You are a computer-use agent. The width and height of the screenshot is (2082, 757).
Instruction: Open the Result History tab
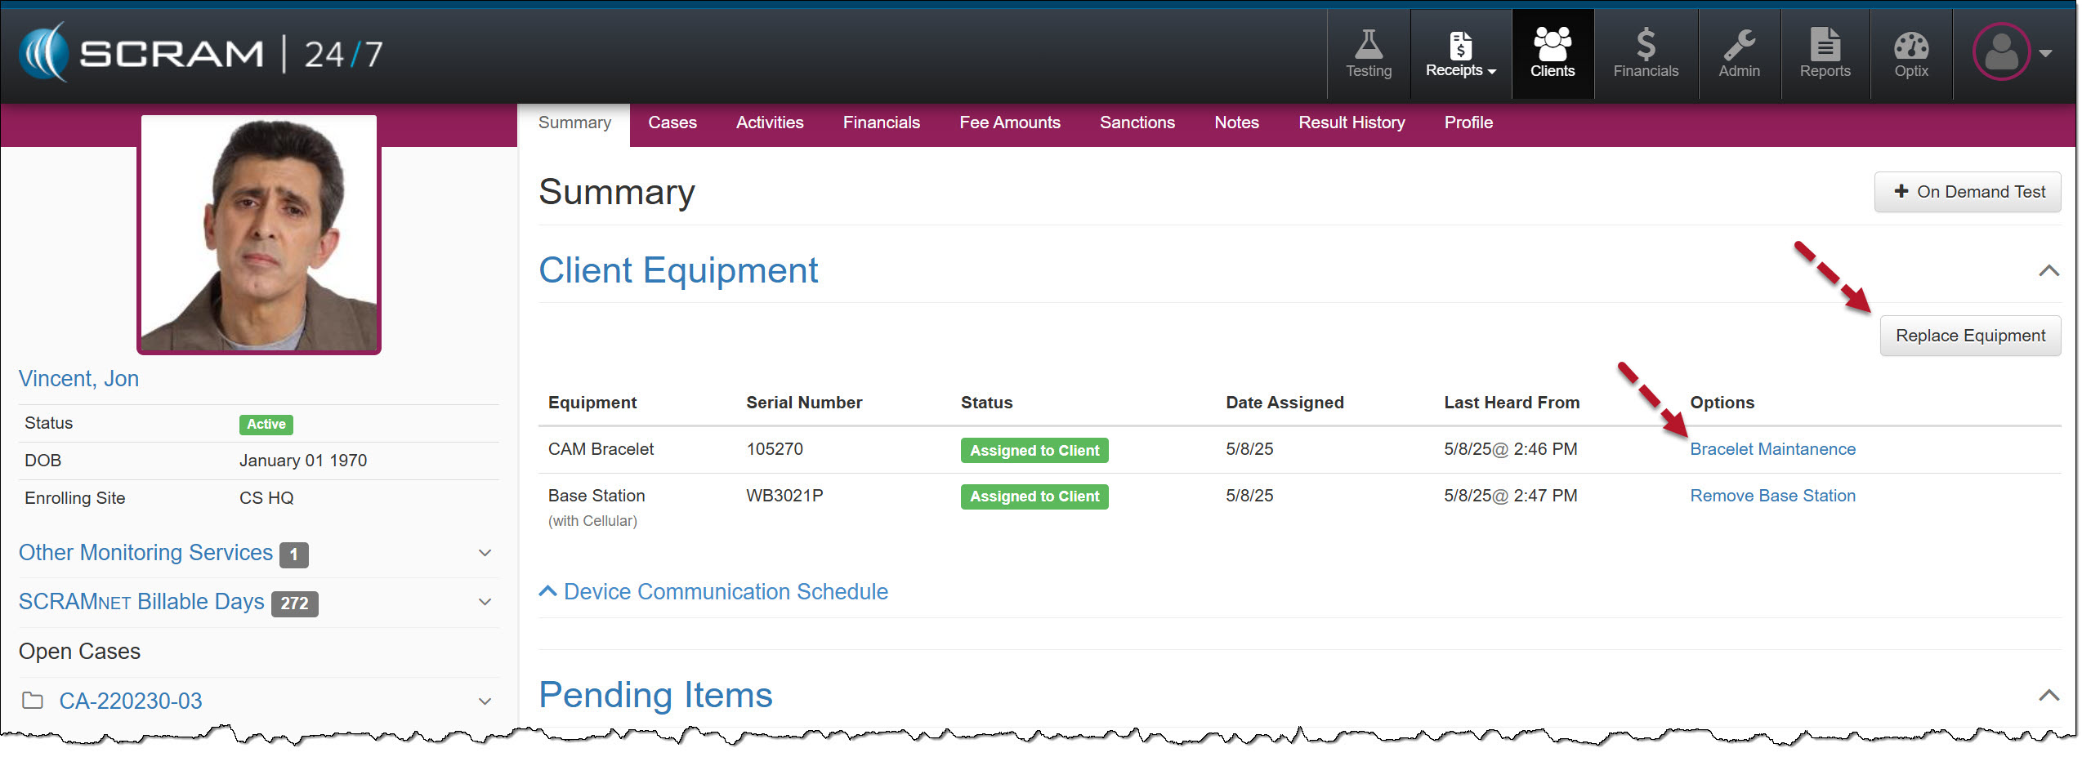coord(1351,122)
